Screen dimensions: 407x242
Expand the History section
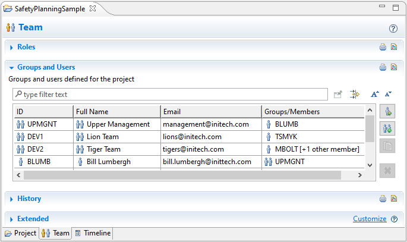coord(11,199)
